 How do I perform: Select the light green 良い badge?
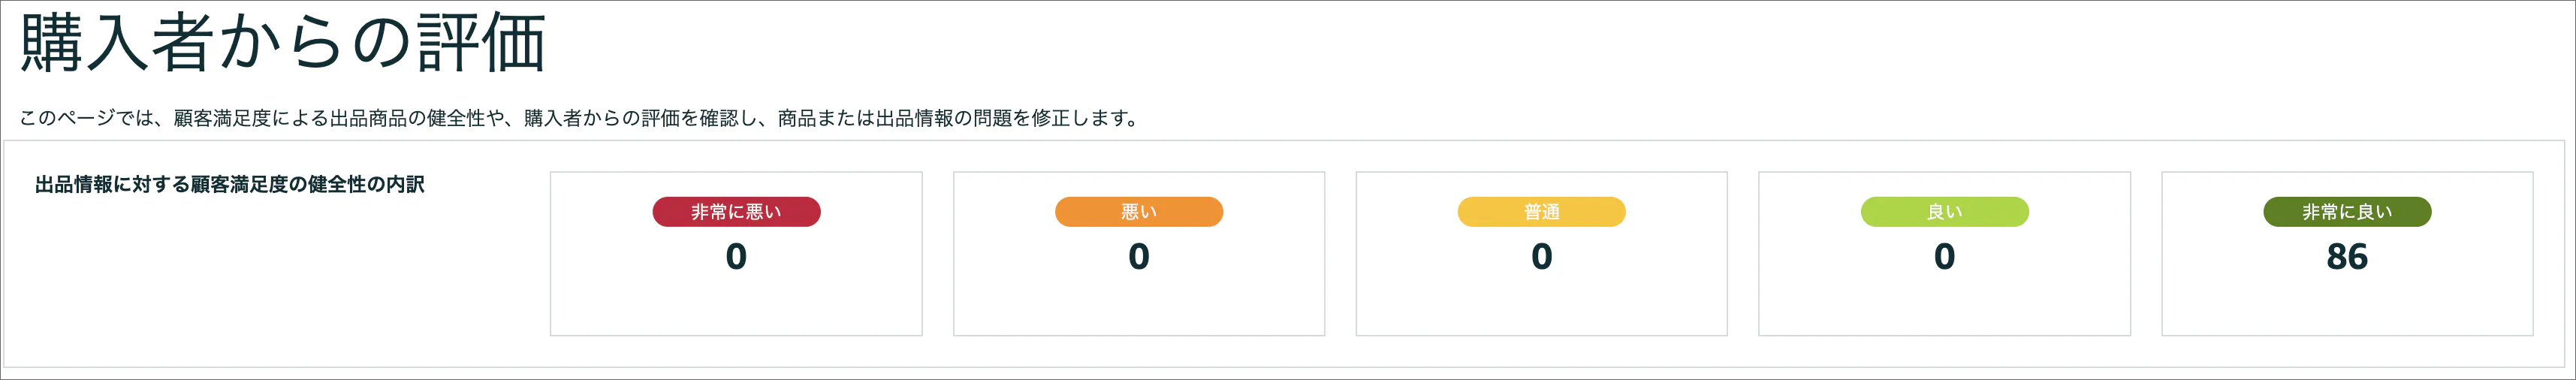pos(1944,212)
